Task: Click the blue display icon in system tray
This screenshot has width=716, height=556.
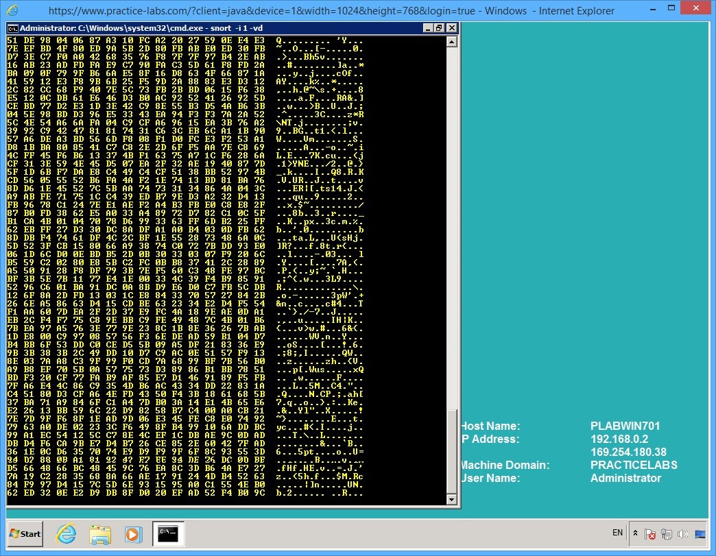Action: 700,533
